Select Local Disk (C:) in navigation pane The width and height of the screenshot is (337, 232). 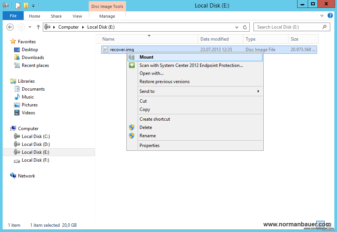point(36,136)
